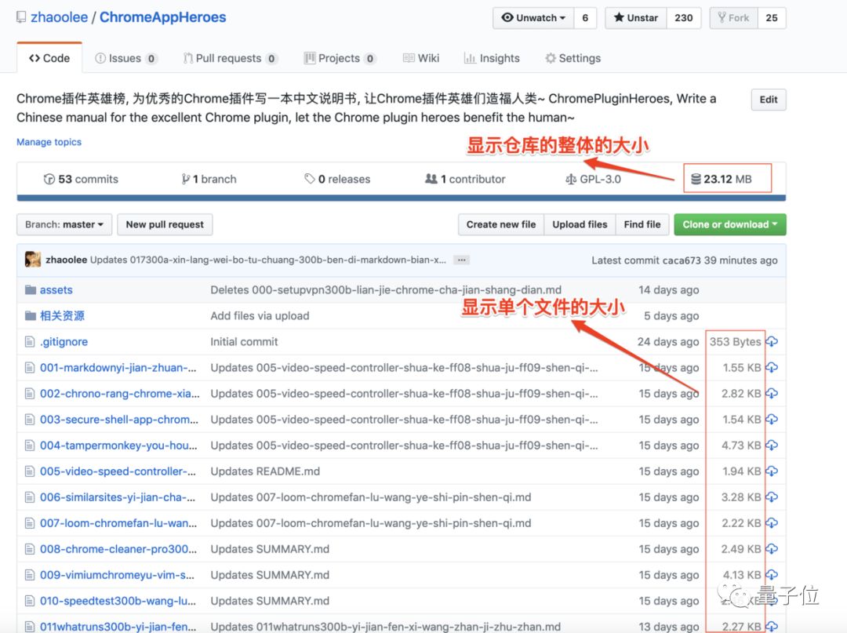Open the assets folder
The height and width of the screenshot is (633, 847).
click(56, 289)
